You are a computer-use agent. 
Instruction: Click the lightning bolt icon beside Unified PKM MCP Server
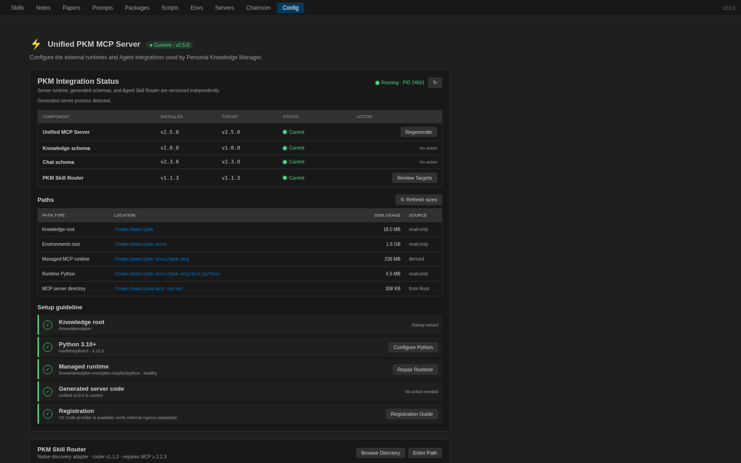click(36, 44)
